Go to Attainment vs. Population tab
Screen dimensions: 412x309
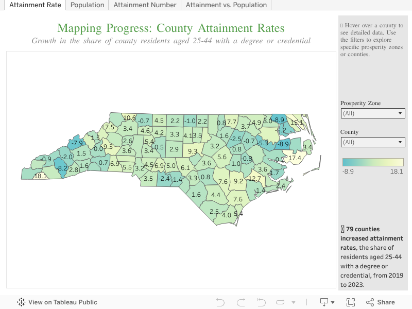[x=226, y=5]
